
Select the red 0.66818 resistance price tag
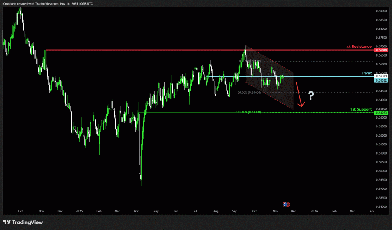(381, 50)
